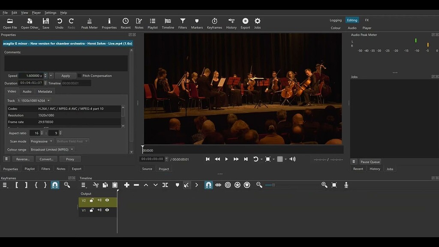Click the Export icon in main toolbar
The width and height of the screenshot is (439, 247).
point(245,23)
